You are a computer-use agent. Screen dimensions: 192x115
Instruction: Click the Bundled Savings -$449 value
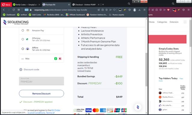pyautogui.click(x=118, y=76)
